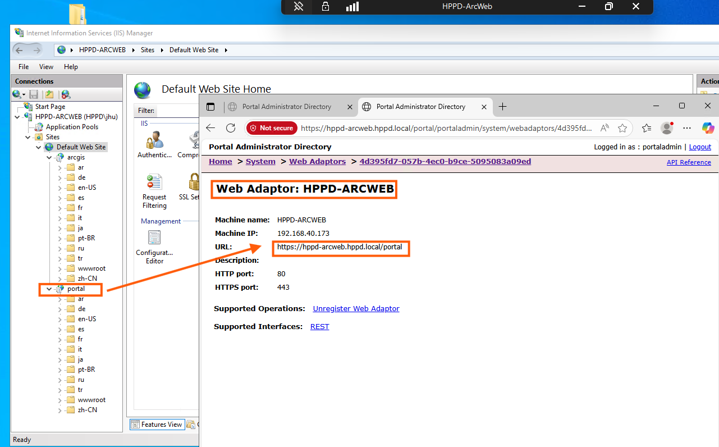Screen dimensions: 719x447
Task: Collapse the arcgis application node
Action: (49, 158)
